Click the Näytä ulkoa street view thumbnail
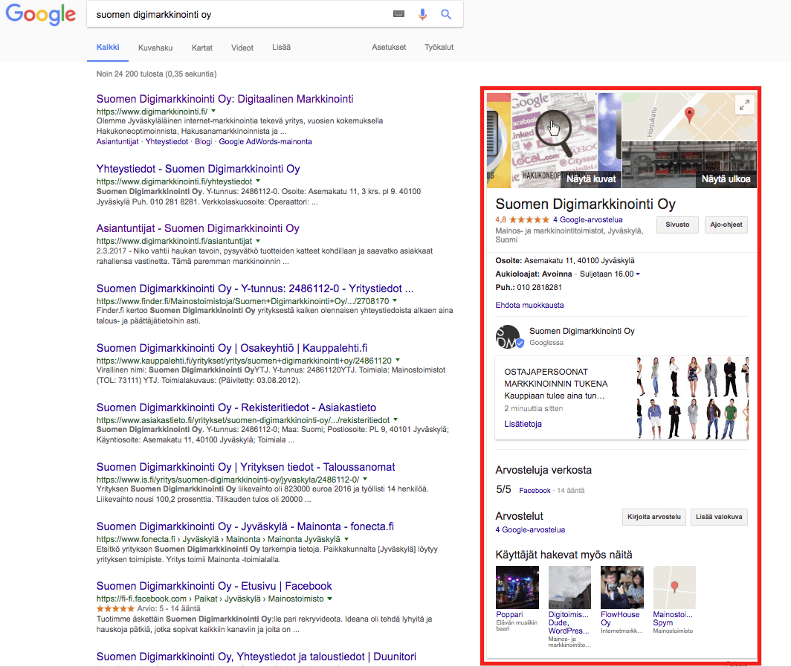 pos(690,164)
